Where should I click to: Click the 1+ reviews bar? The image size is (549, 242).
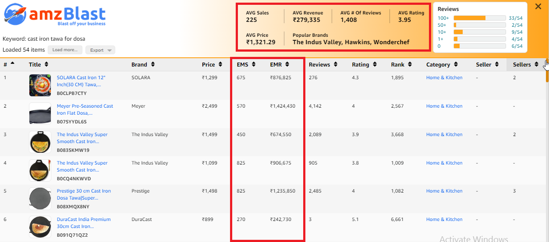tap(480, 39)
